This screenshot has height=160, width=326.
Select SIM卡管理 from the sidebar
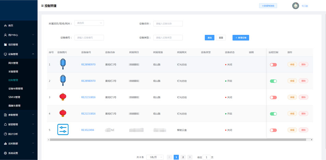(14, 97)
